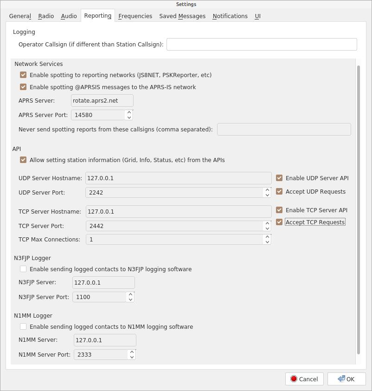Disable spotting to reporting networks checkbox
372x391 pixels.
tap(23, 75)
